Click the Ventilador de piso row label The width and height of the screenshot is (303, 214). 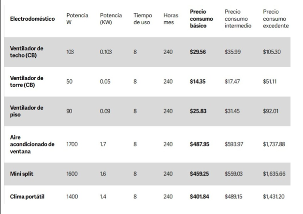coord(27,111)
